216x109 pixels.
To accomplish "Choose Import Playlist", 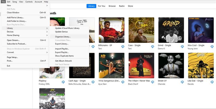I will (x=69, y=49).
